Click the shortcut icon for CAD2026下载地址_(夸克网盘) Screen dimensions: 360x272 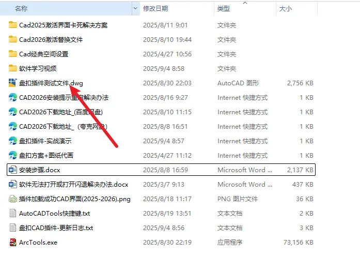coord(12,126)
